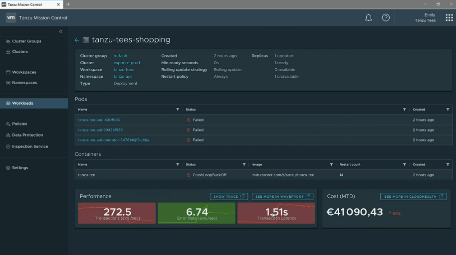The width and height of the screenshot is (456, 255).
Task: Filter the Pods table by Name
Action: tap(178, 110)
